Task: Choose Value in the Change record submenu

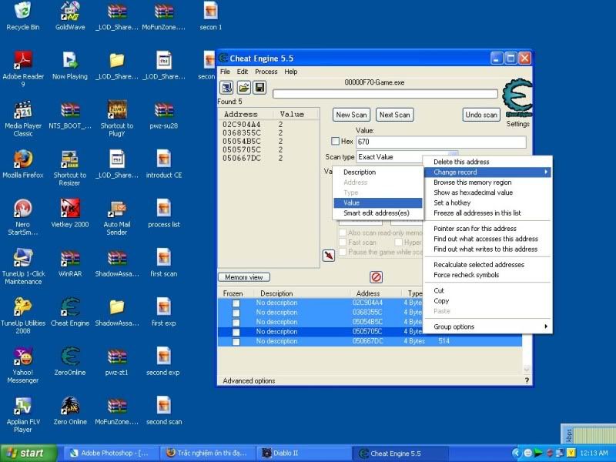Action: tap(378, 203)
